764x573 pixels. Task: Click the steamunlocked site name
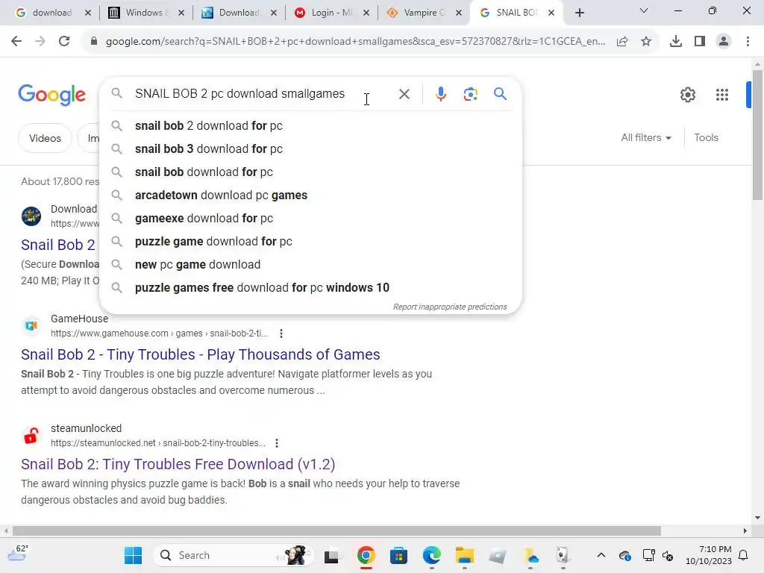(87, 428)
